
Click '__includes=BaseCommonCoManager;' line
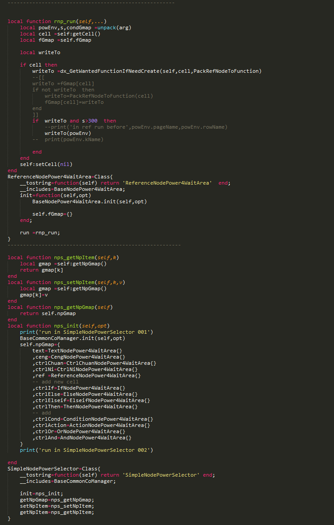[x=68, y=481]
